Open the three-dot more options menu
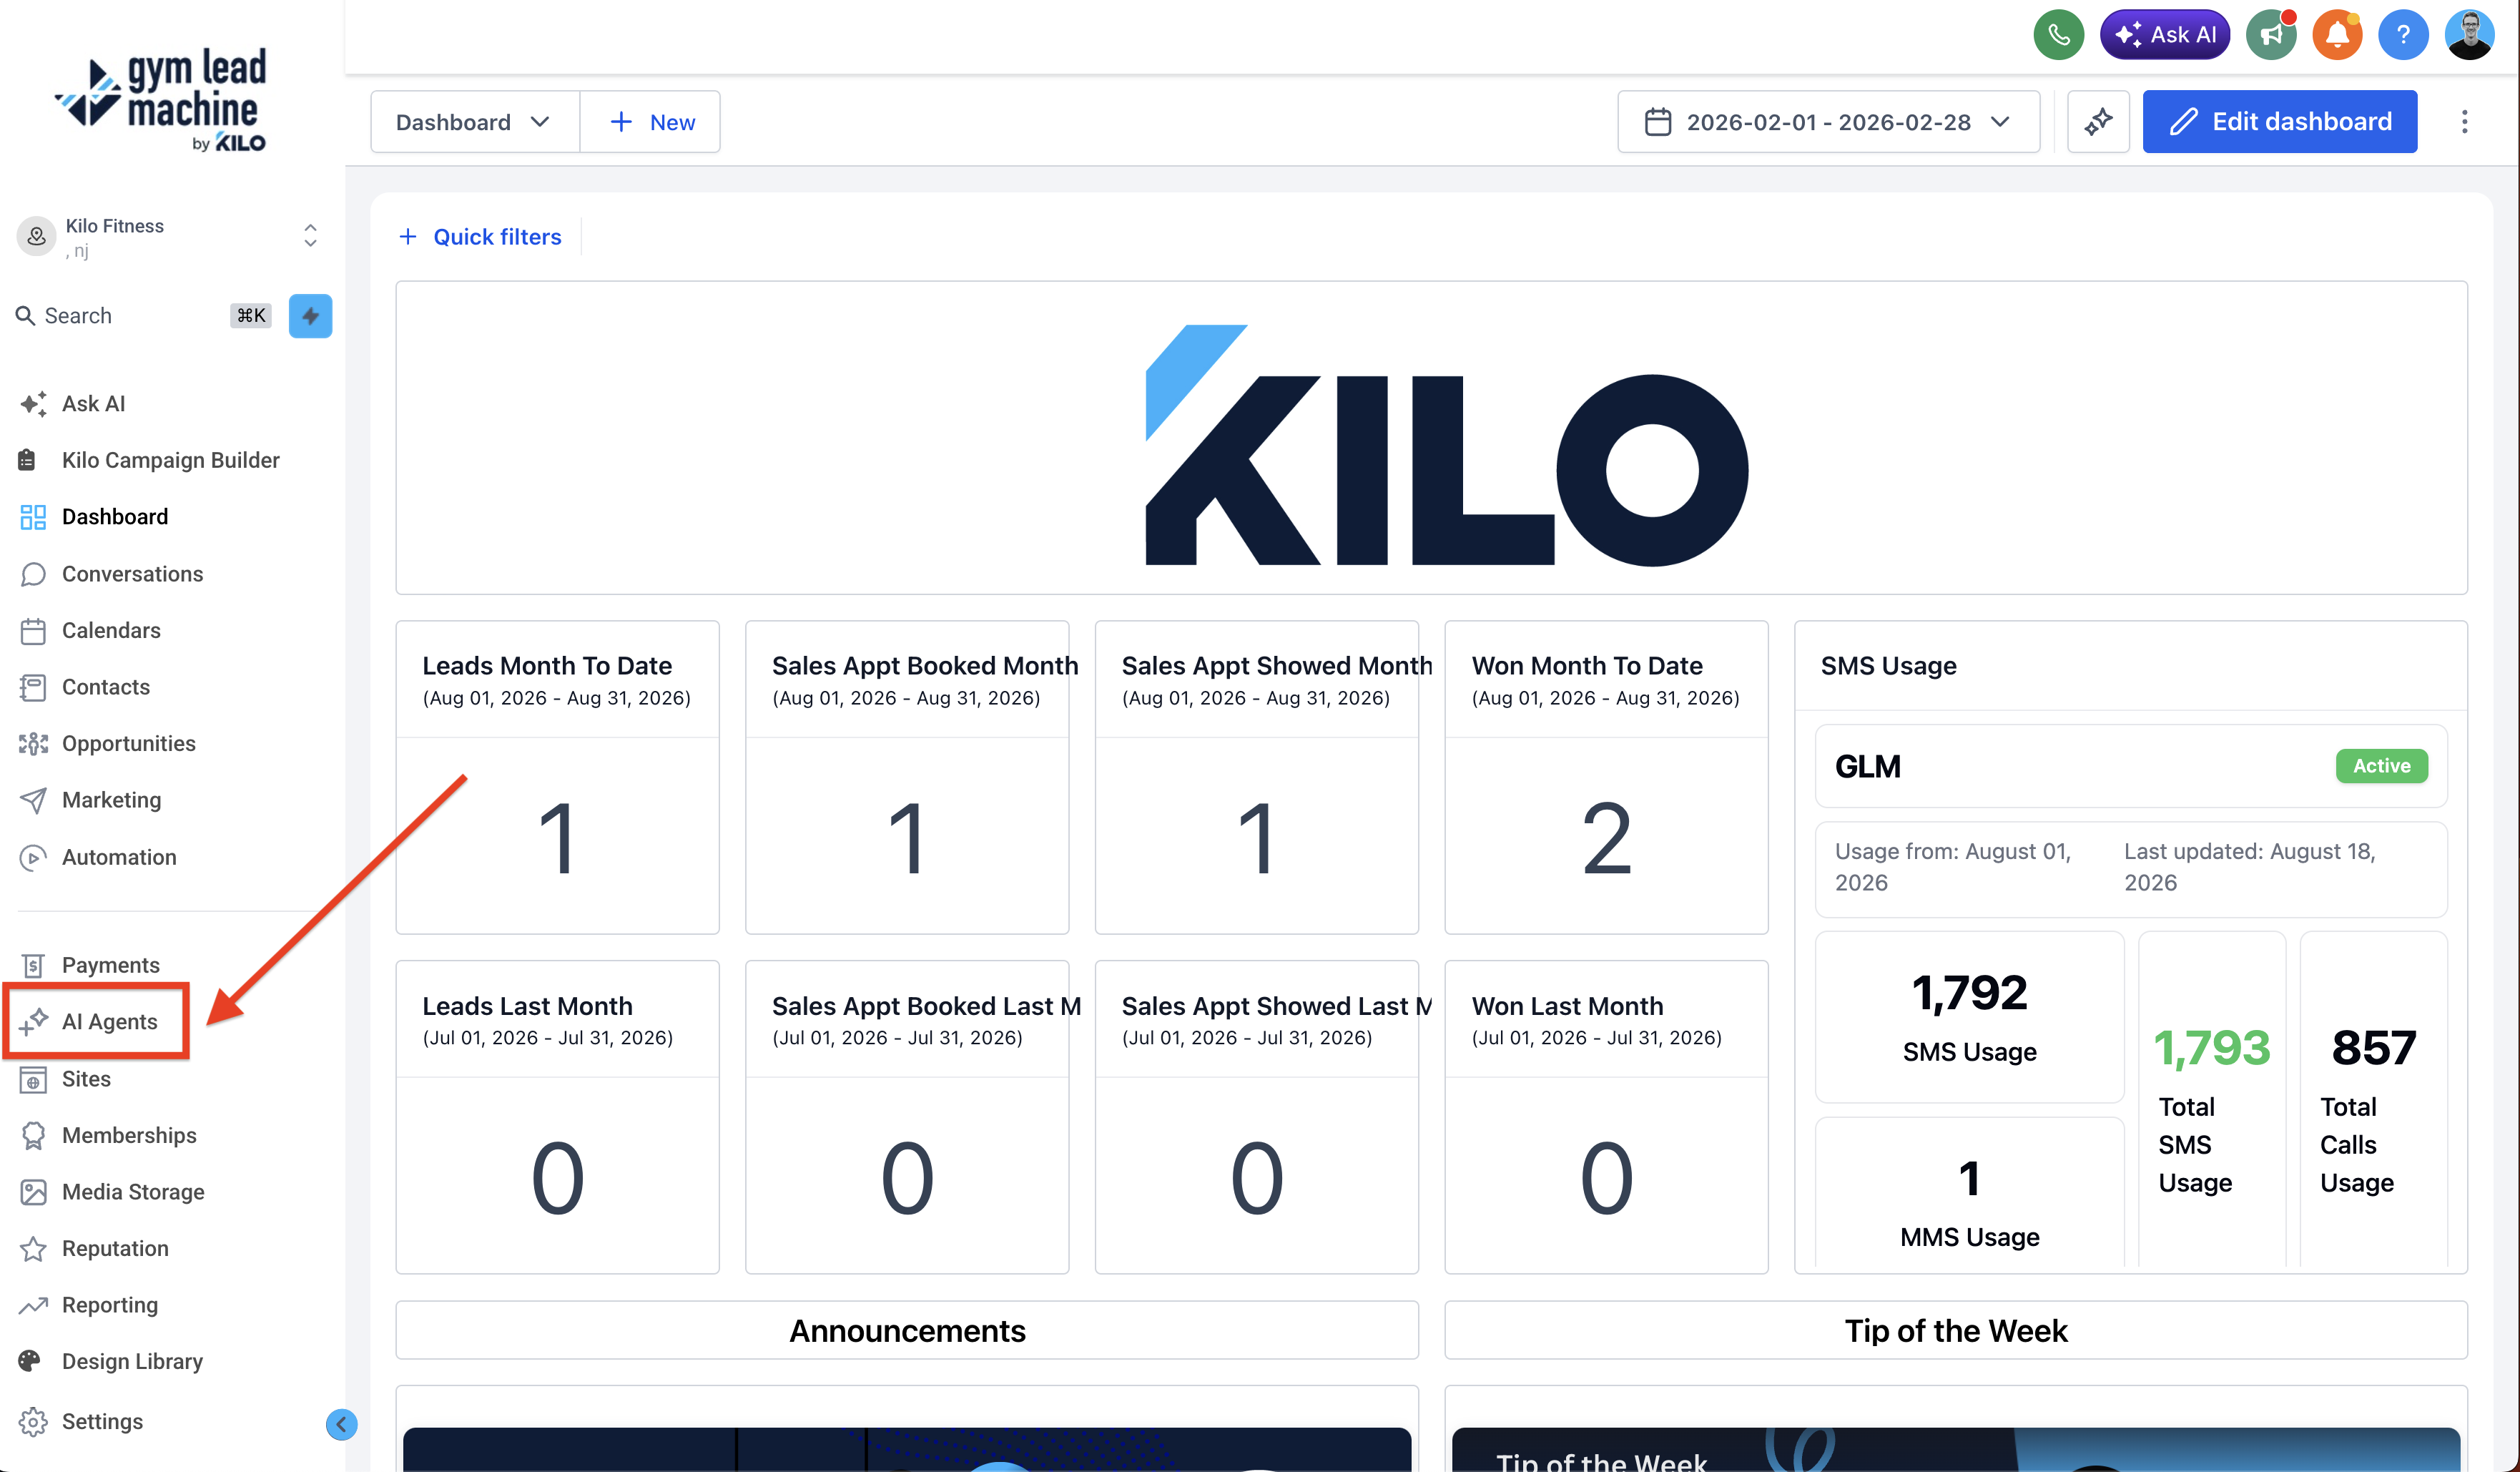The width and height of the screenshot is (2520, 1472). coord(2464,122)
